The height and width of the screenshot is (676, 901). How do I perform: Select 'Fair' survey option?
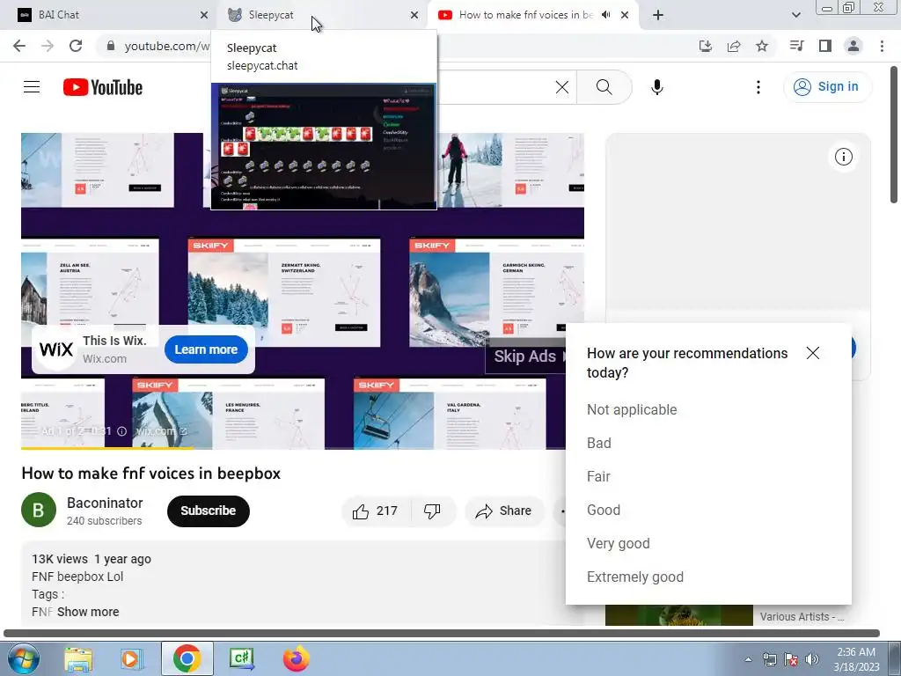click(x=598, y=476)
